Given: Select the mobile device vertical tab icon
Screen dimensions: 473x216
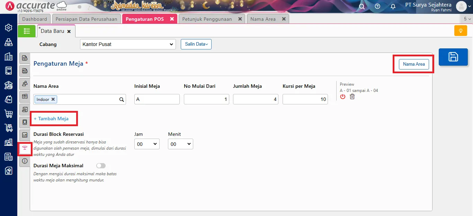Looking at the screenshot, I should click(x=25, y=122).
